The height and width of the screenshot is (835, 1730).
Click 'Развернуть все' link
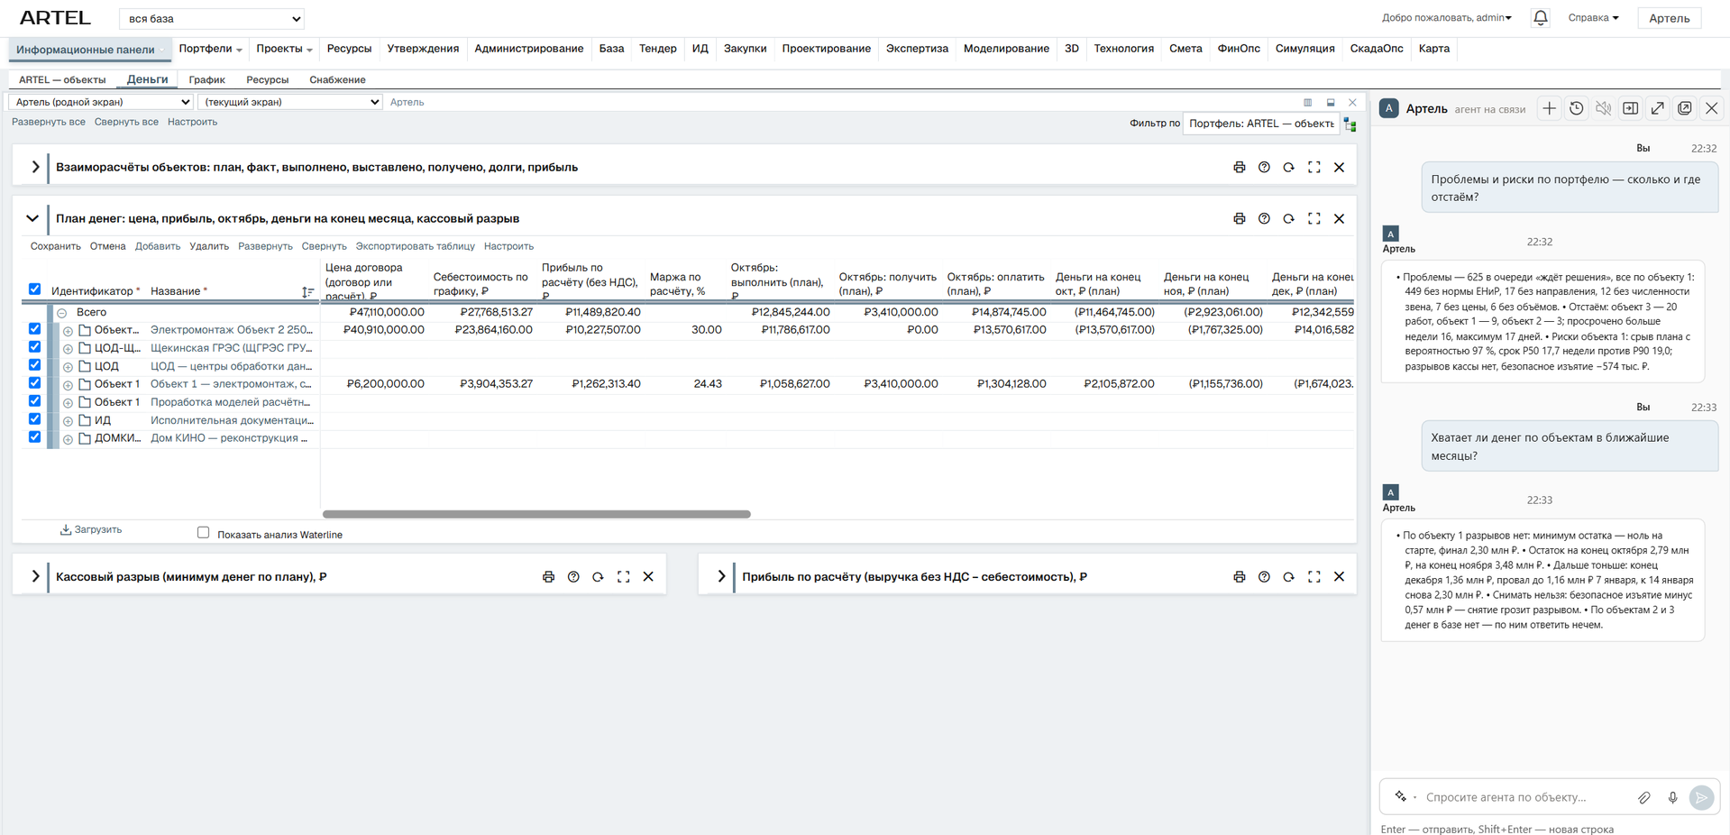click(x=49, y=123)
